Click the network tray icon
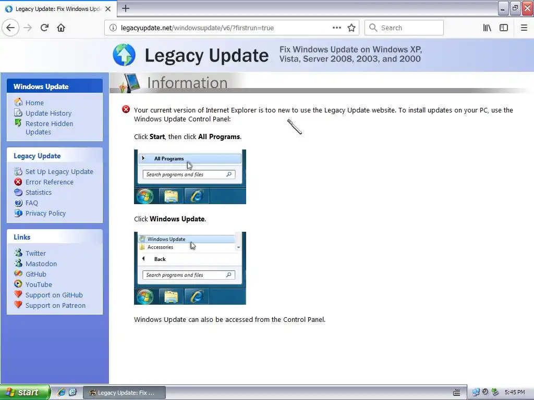Screen dimensions: 534x400 [x=476, y=392]
